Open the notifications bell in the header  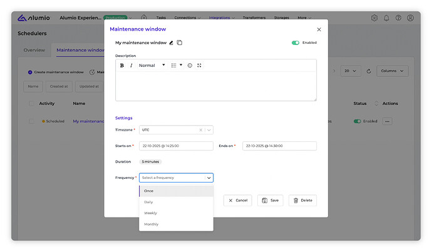pos(386,18)
